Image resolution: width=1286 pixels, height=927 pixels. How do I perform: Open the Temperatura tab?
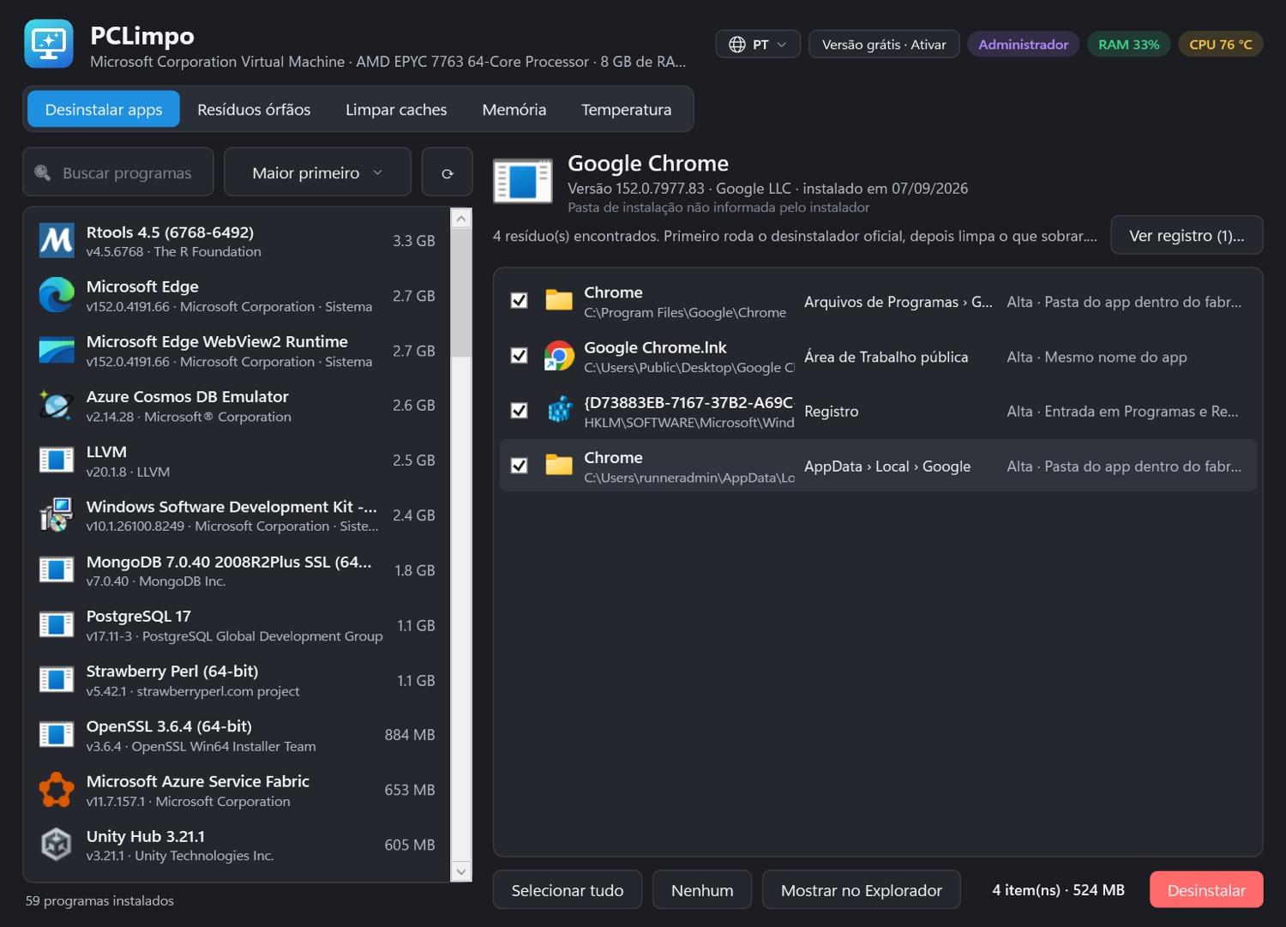[x=627, y=110]
